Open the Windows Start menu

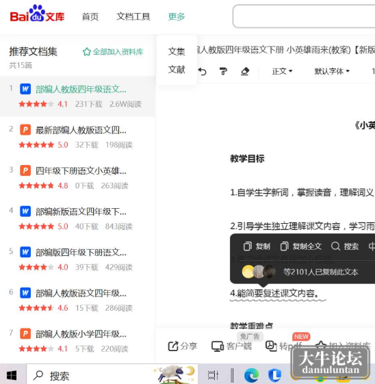[12, 375]
